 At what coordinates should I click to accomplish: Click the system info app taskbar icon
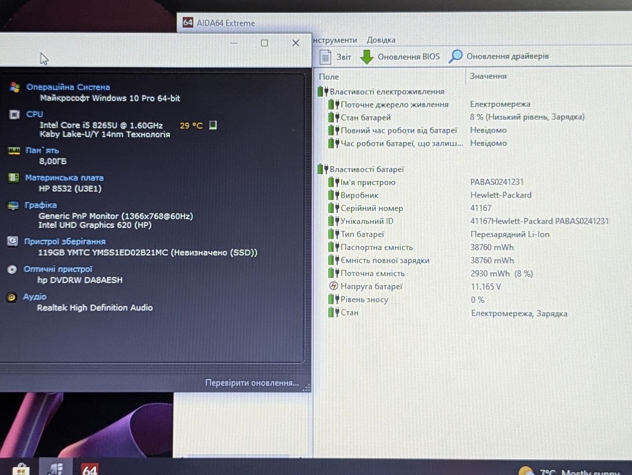tap(55, 468)
